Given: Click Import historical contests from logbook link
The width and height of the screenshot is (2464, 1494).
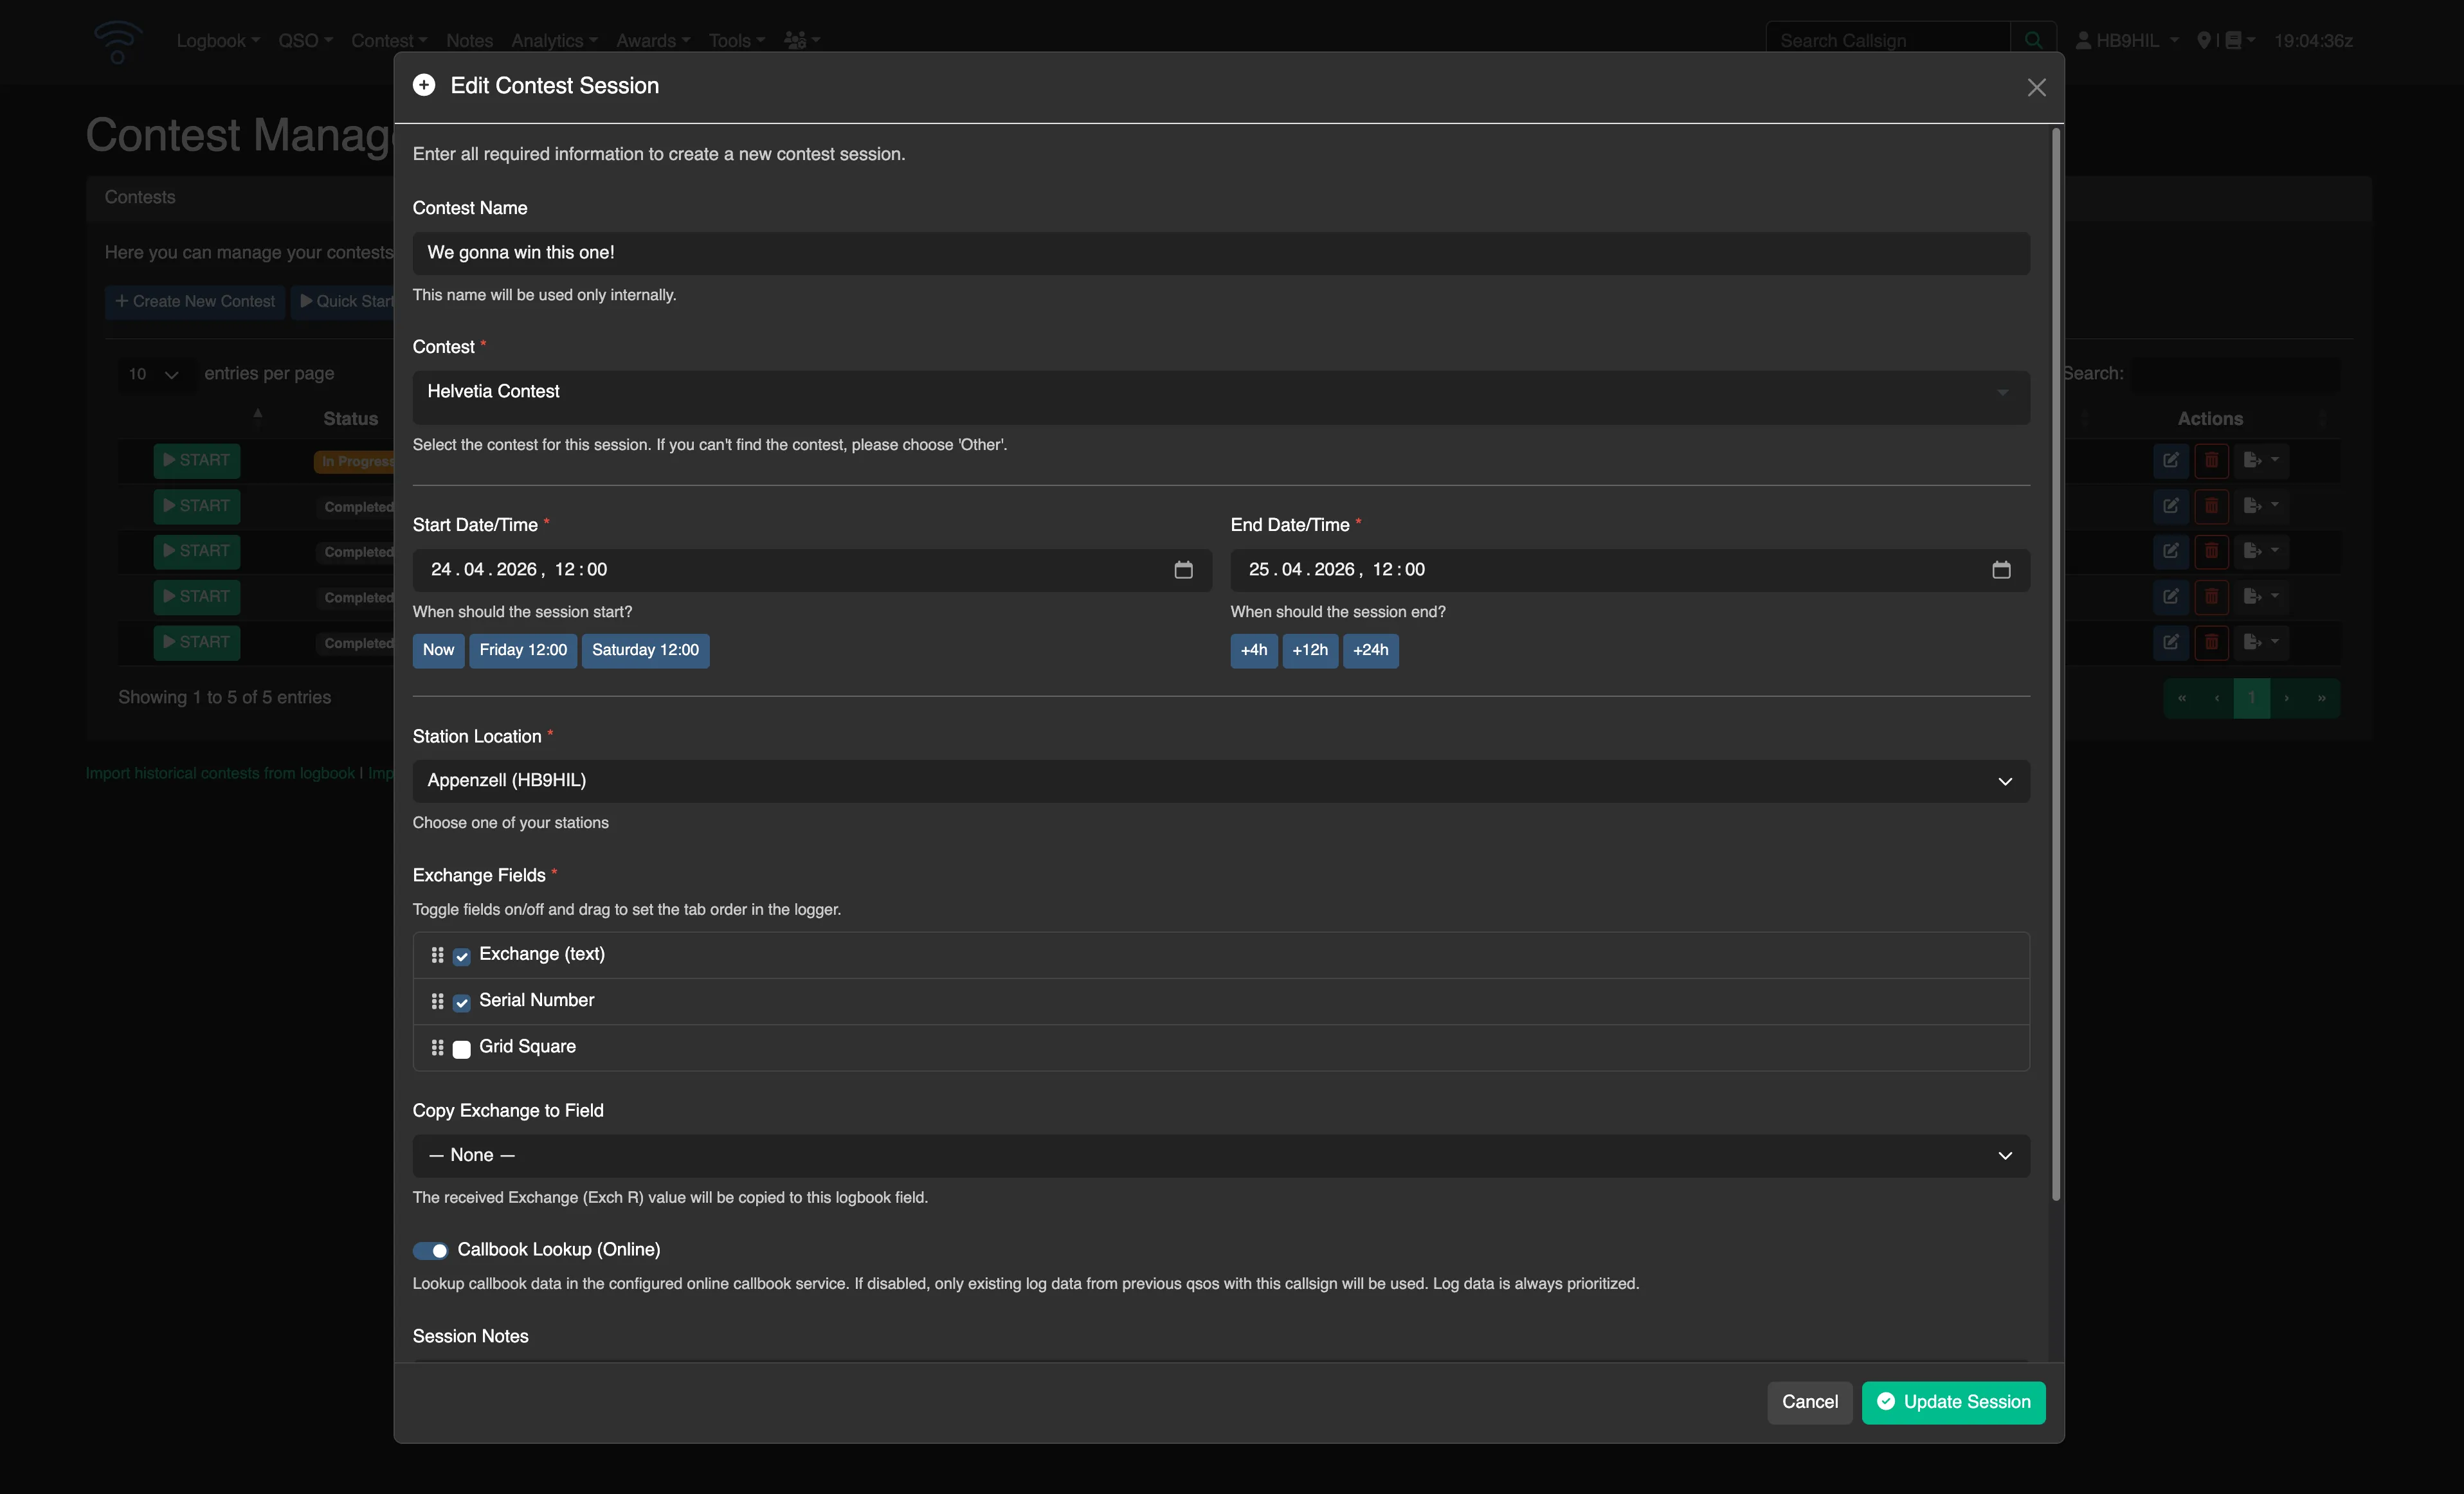Looking at the screenshot, I should pos(220,773).
